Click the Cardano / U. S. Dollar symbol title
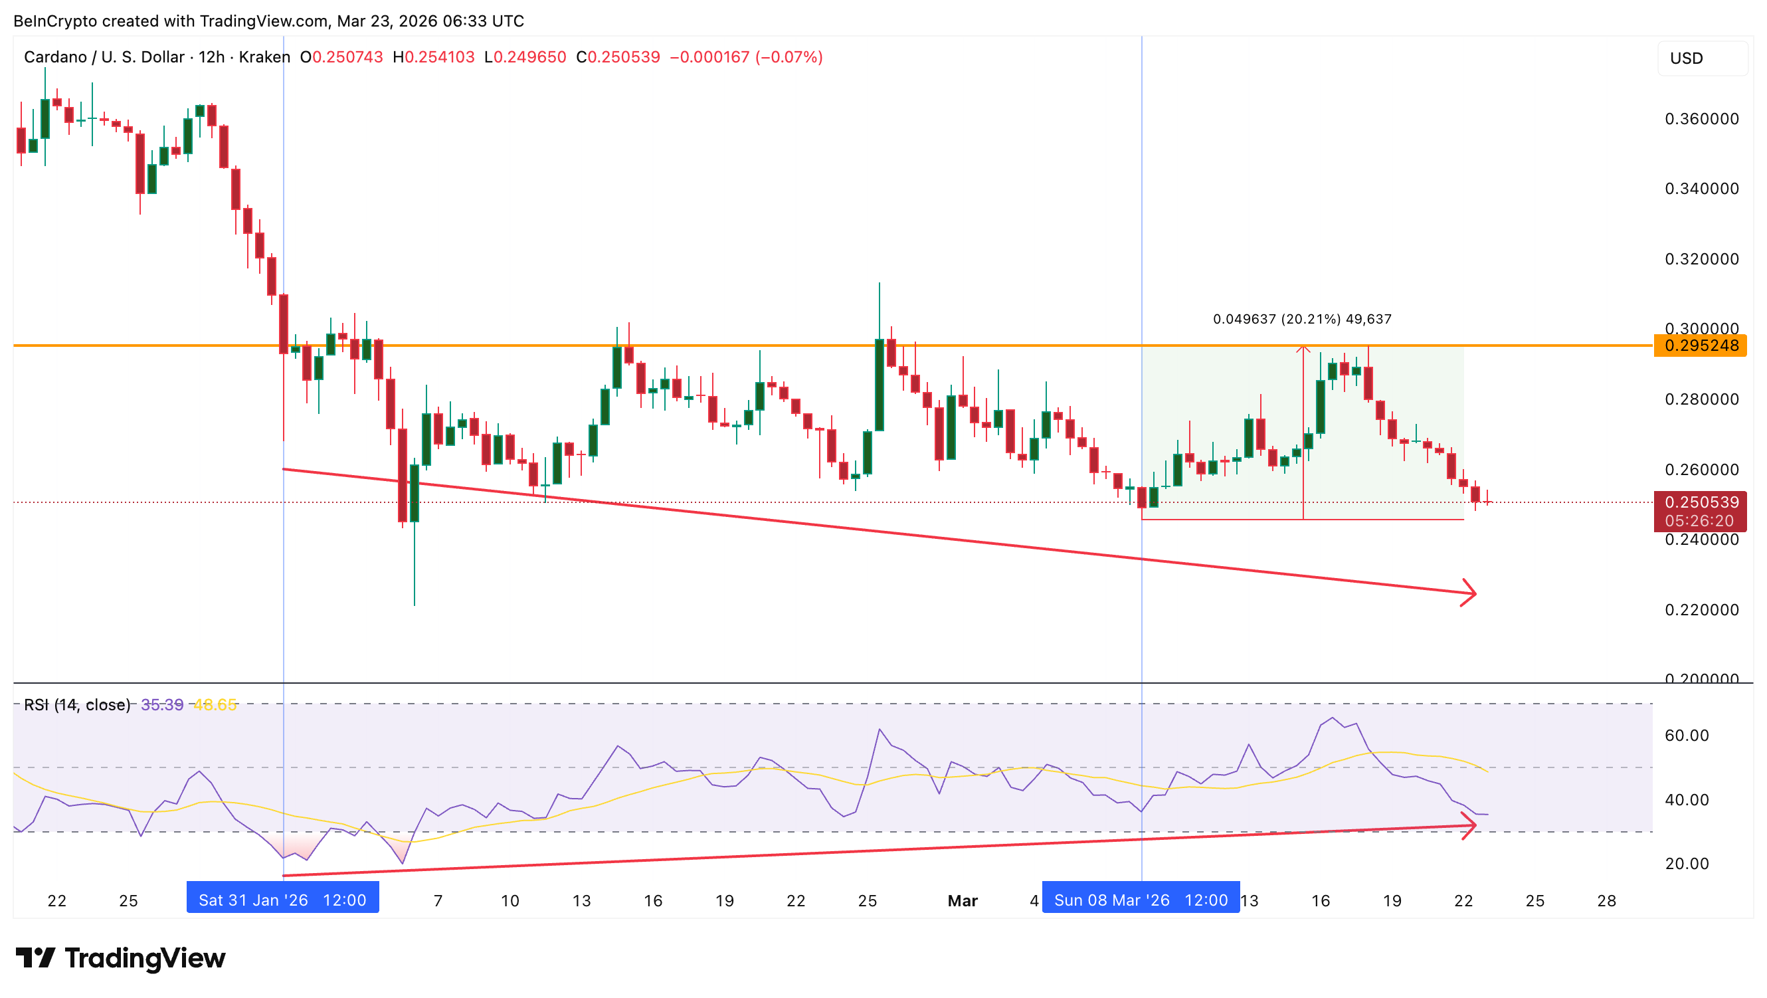This screenshot has width=1767, height=998. pyautogui.click(x=104, y=57)
